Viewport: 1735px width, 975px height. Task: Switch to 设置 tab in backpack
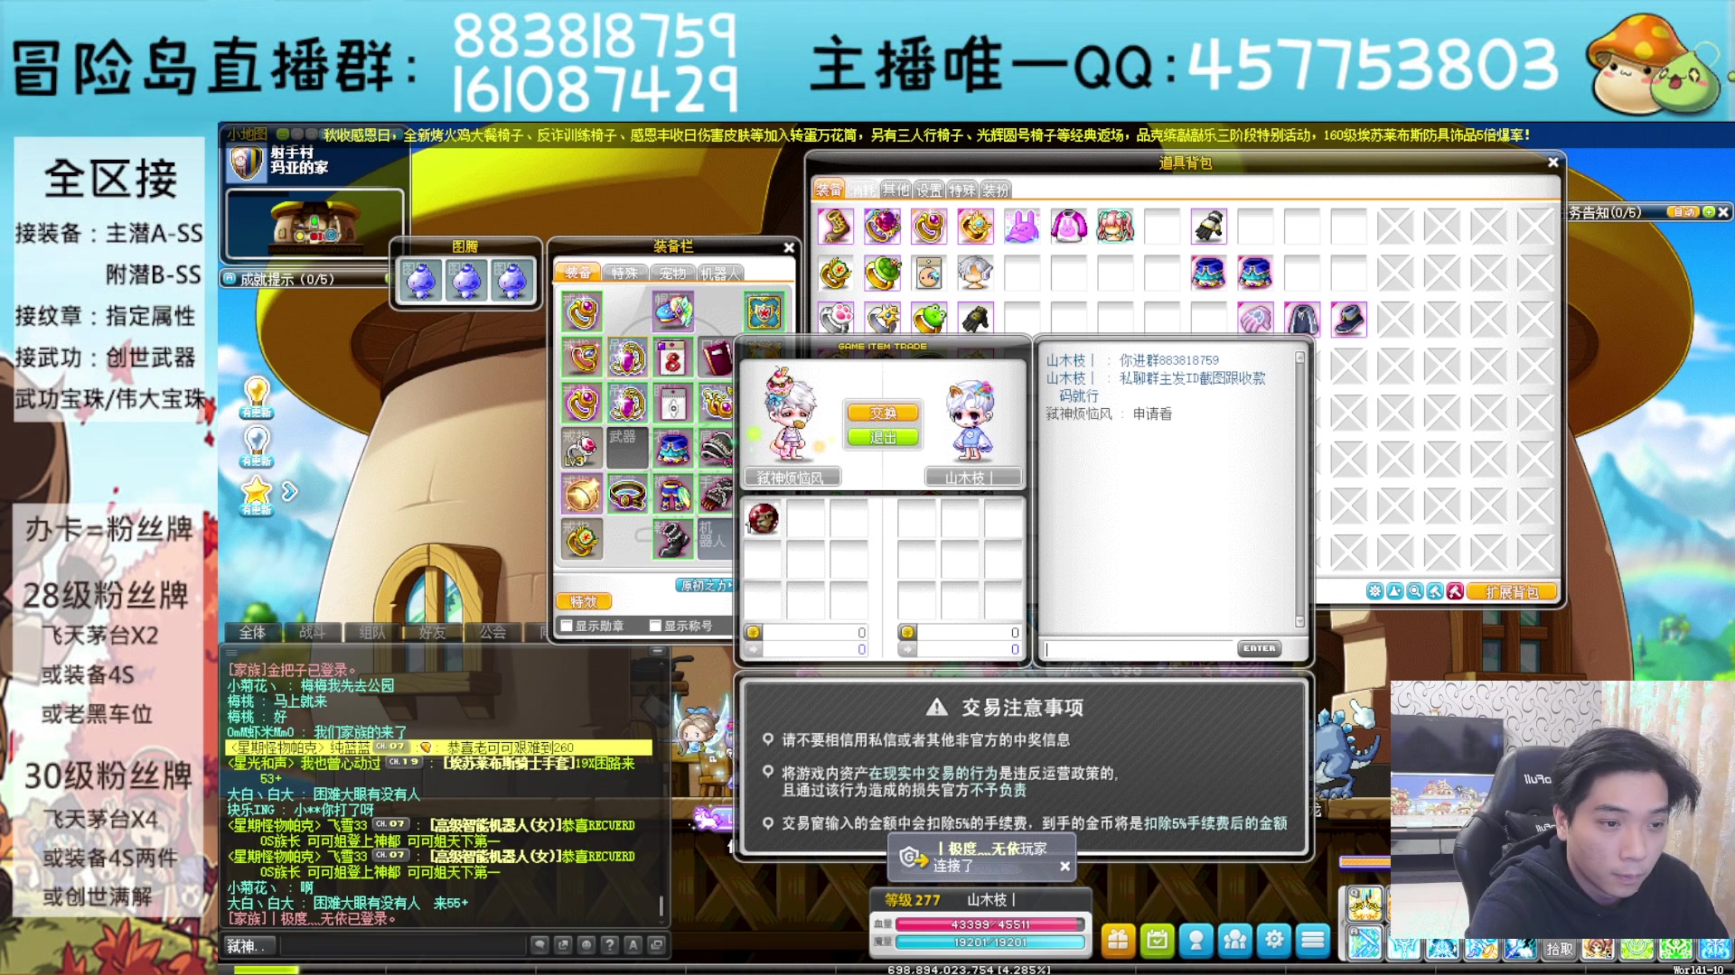tap(929, 190)
